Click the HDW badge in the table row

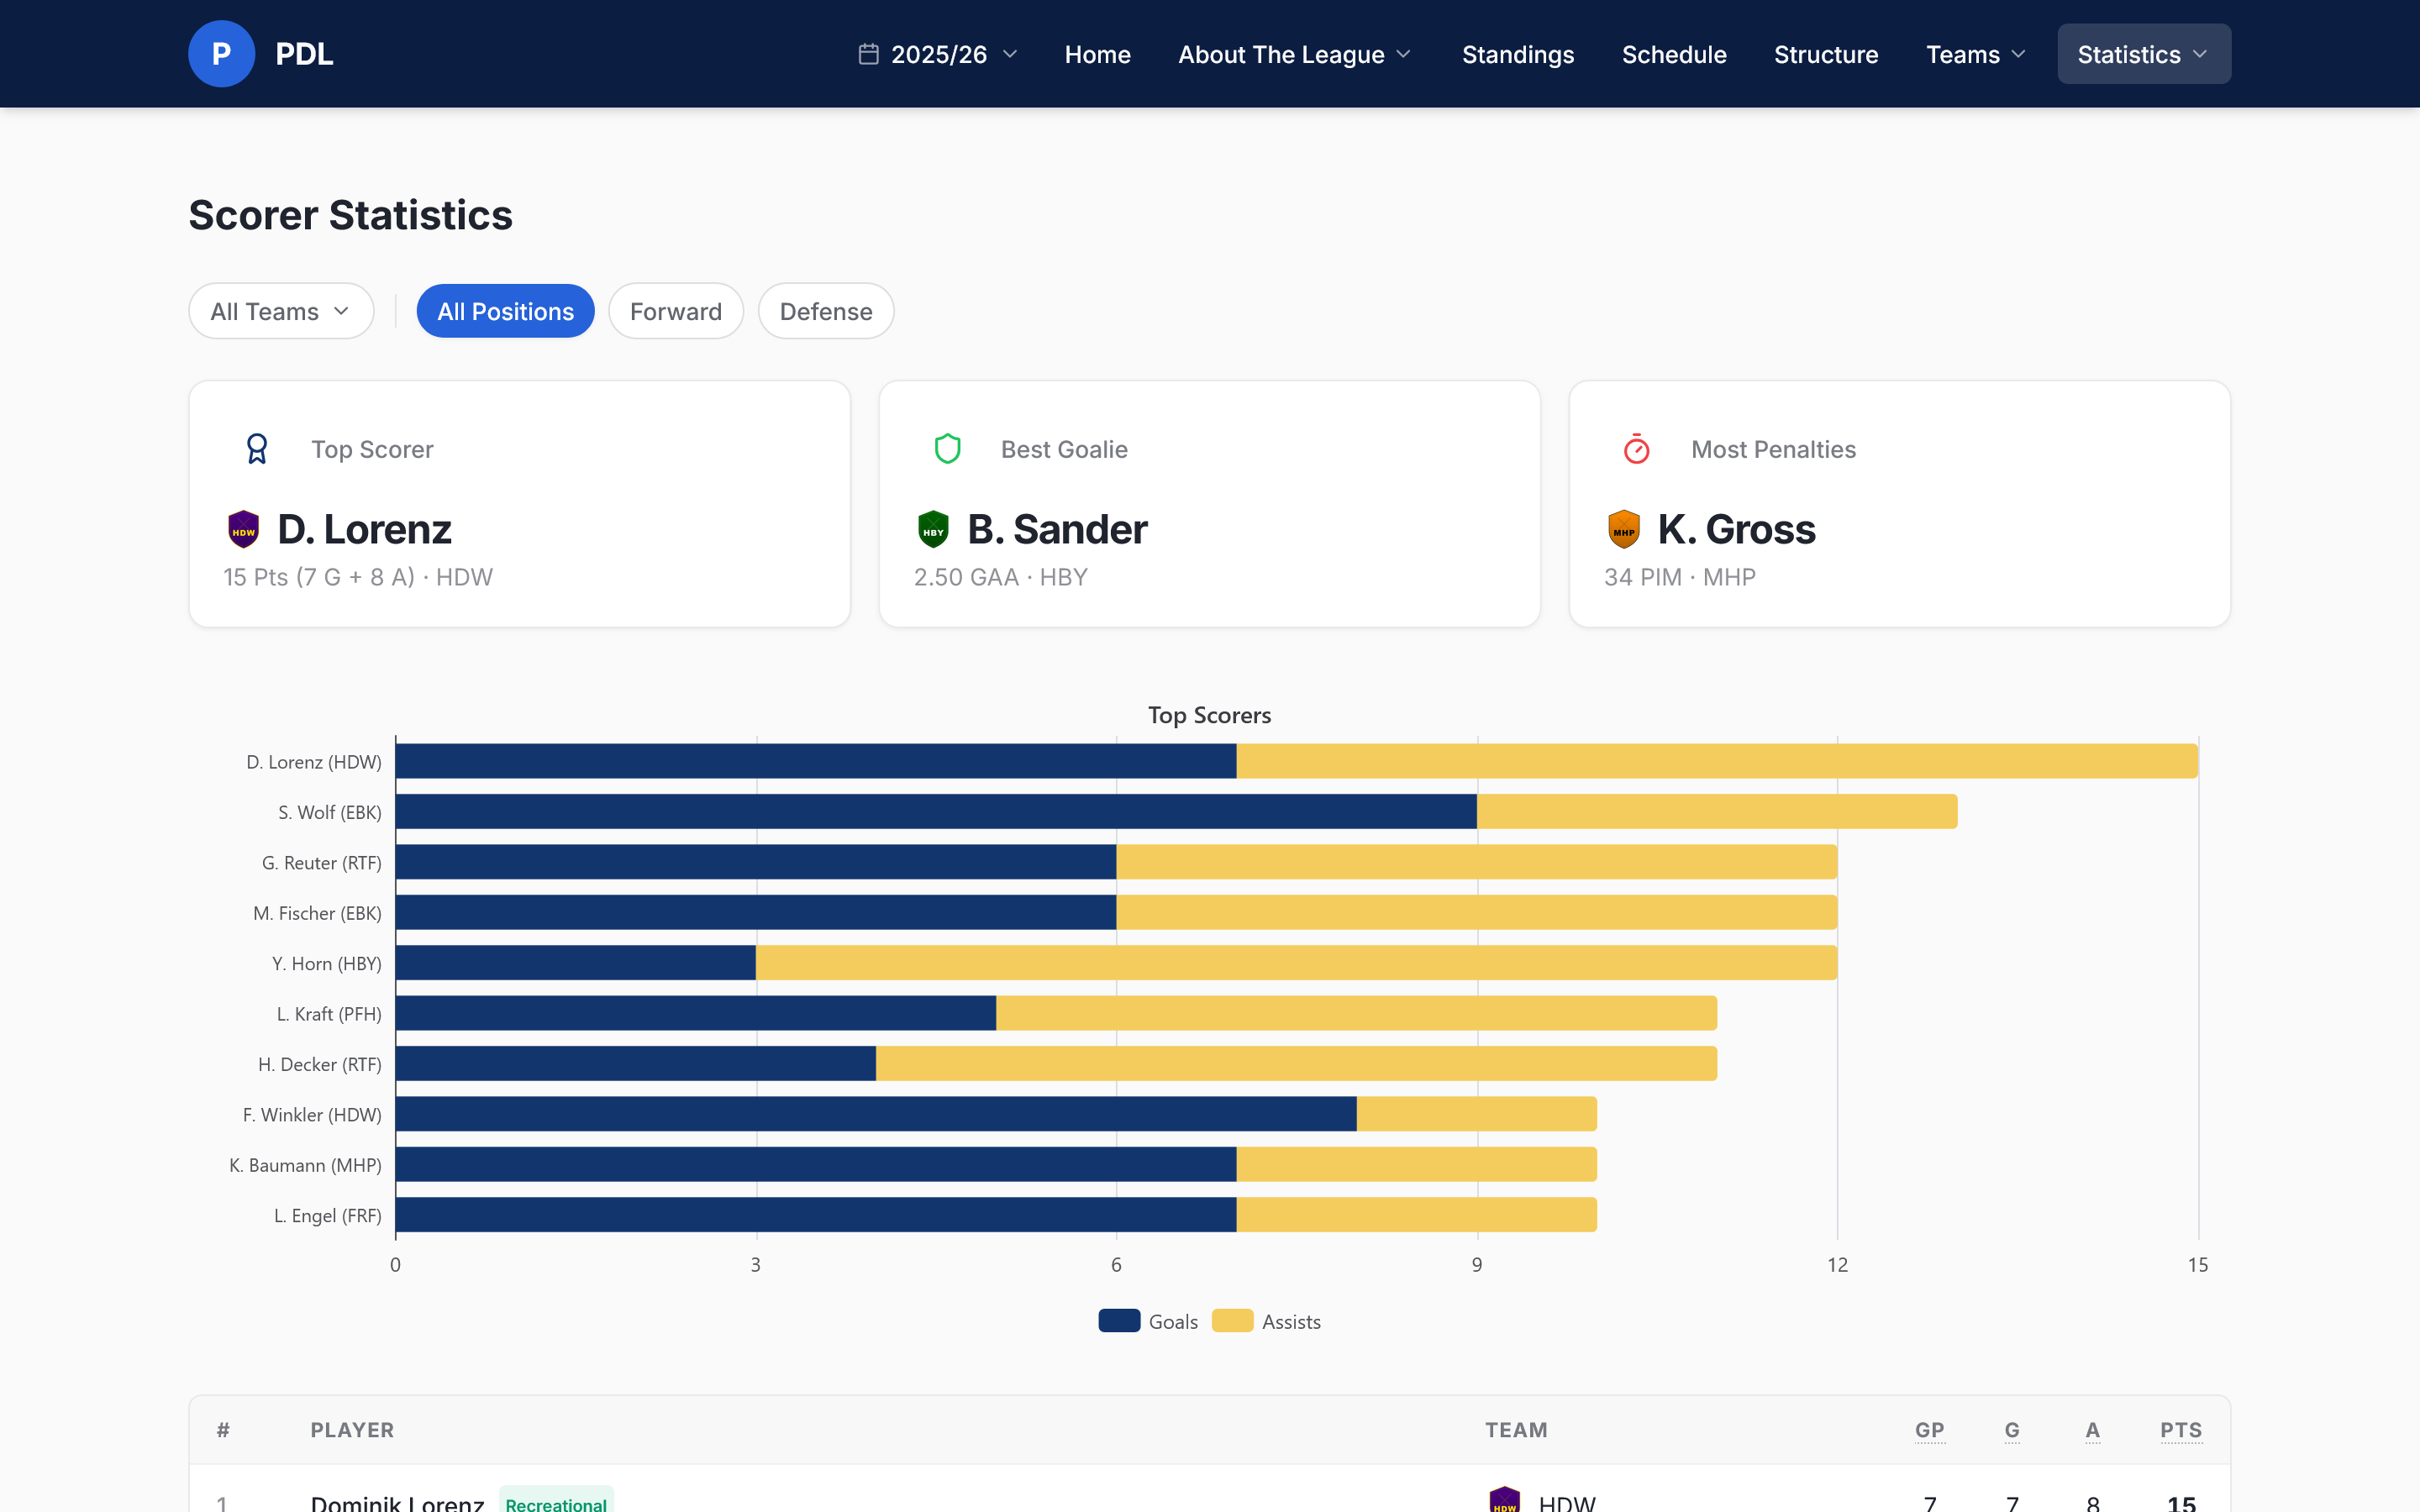[x=1504, y=1499]
